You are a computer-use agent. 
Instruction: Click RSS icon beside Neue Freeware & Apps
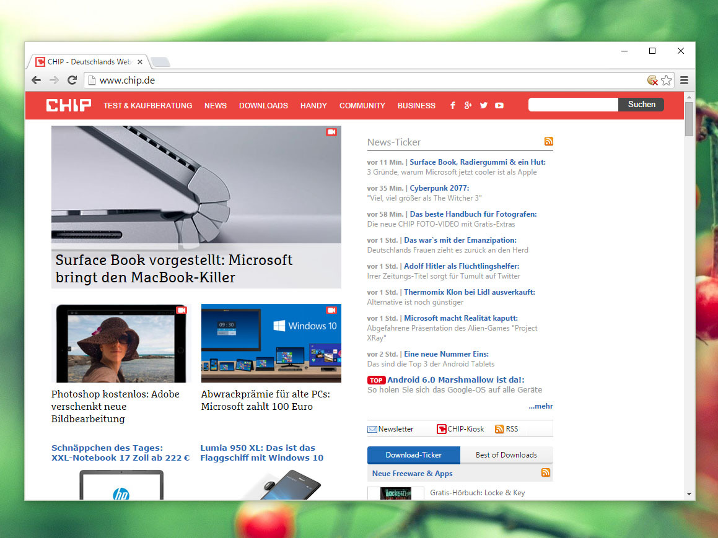546,472
